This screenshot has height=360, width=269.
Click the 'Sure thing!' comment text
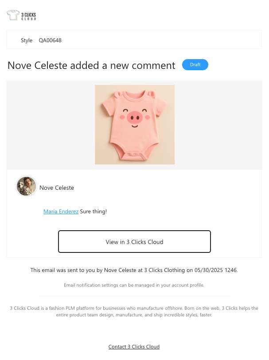94,212
